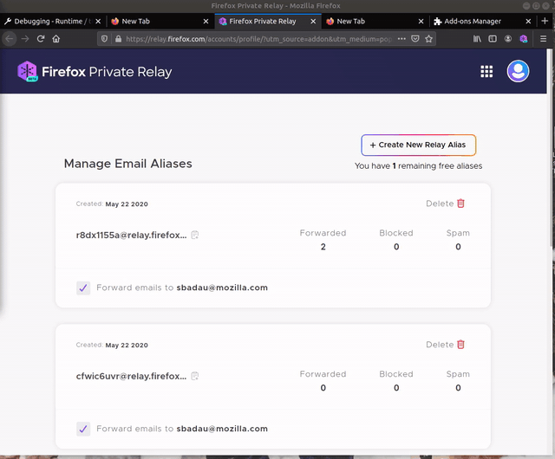Bookmark this page with star icon
Image resolution: width=555 pixels, height=459 pixels.
pos(428,39)
